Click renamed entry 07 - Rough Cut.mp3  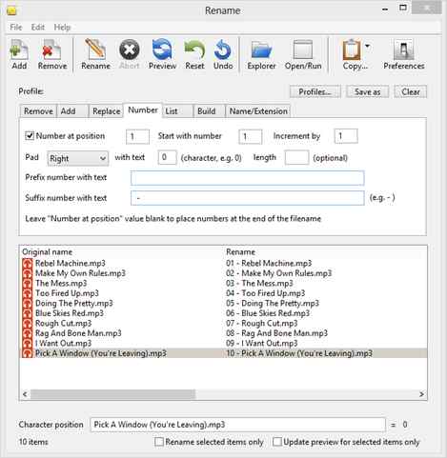[x=262, y=324]
